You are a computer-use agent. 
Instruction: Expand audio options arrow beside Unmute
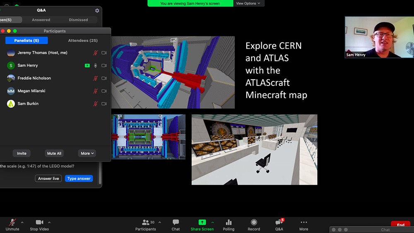tap(22, 222)
